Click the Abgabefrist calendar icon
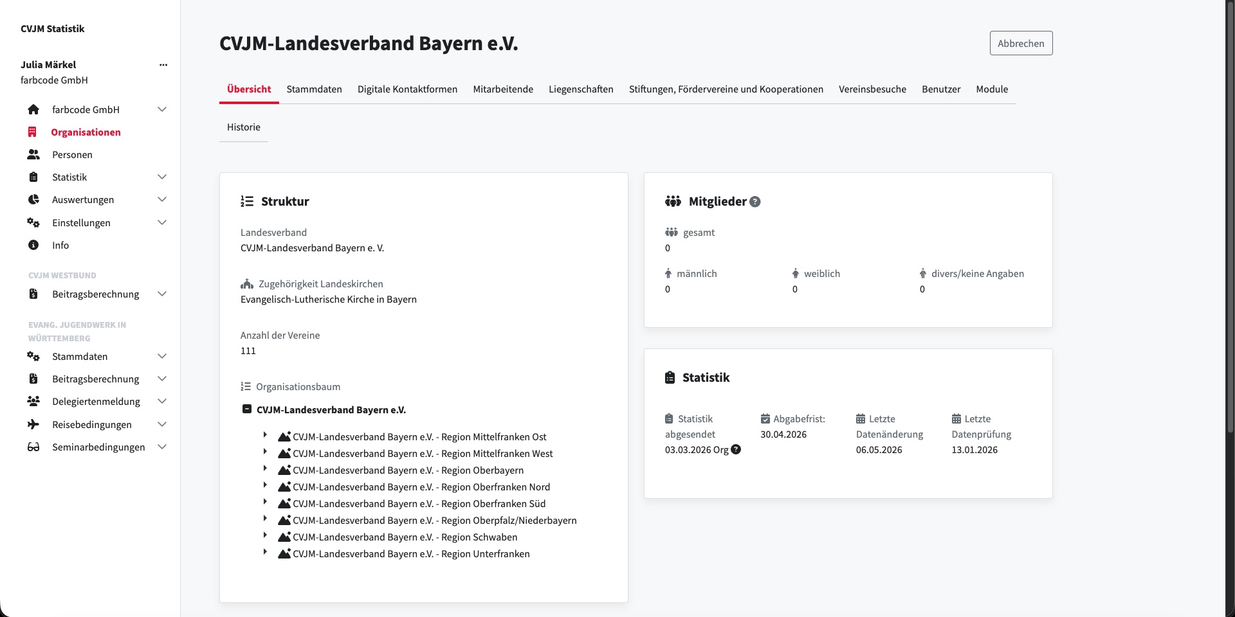1235x617 pixels. 765,418
